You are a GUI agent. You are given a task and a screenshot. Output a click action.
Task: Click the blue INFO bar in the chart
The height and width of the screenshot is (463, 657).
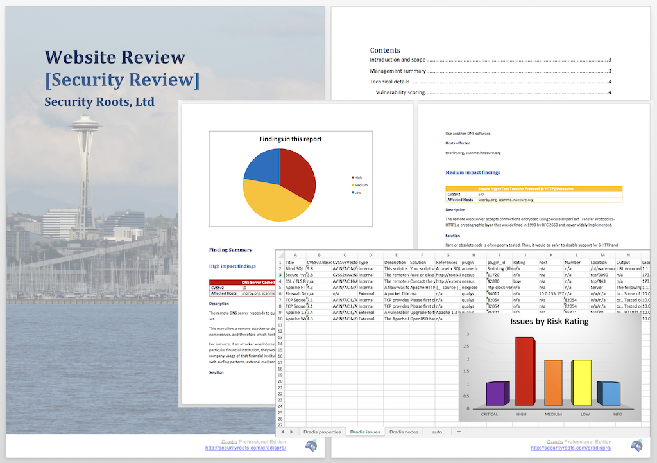[x=609, y=394]
